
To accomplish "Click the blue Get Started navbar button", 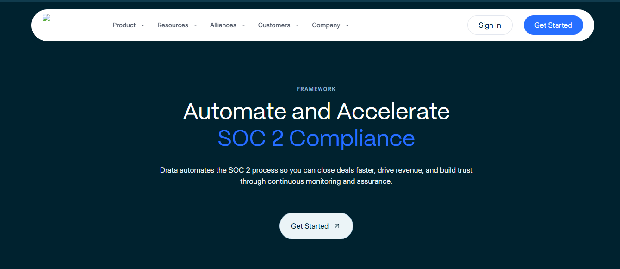I will tap(553, 25).
